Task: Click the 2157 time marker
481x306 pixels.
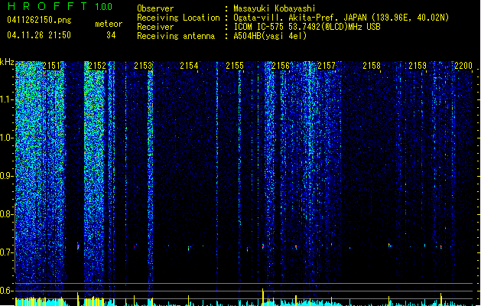Action: click(x=327, y=66)
